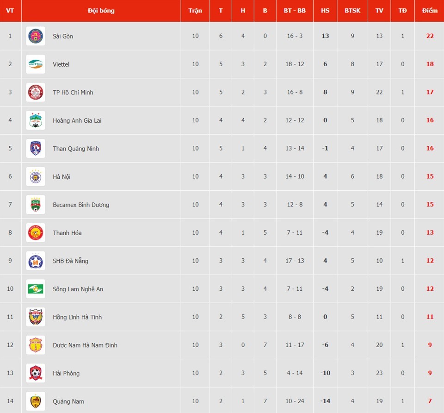
Task: Open the Viettel team logo
Action: pos(36,64)
